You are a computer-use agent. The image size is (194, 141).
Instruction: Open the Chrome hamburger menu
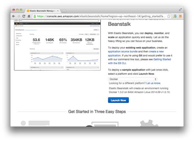pos(180,16)
